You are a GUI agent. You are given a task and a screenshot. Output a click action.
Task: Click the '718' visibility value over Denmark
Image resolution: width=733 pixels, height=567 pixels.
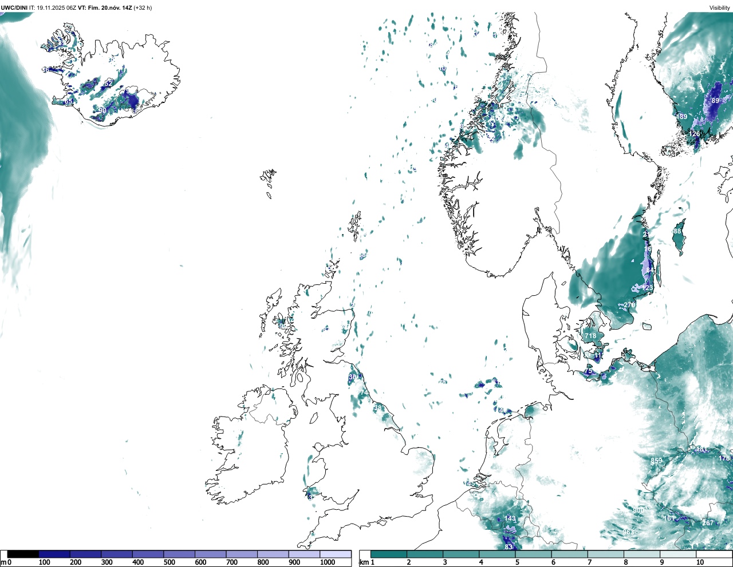[590, 336]
